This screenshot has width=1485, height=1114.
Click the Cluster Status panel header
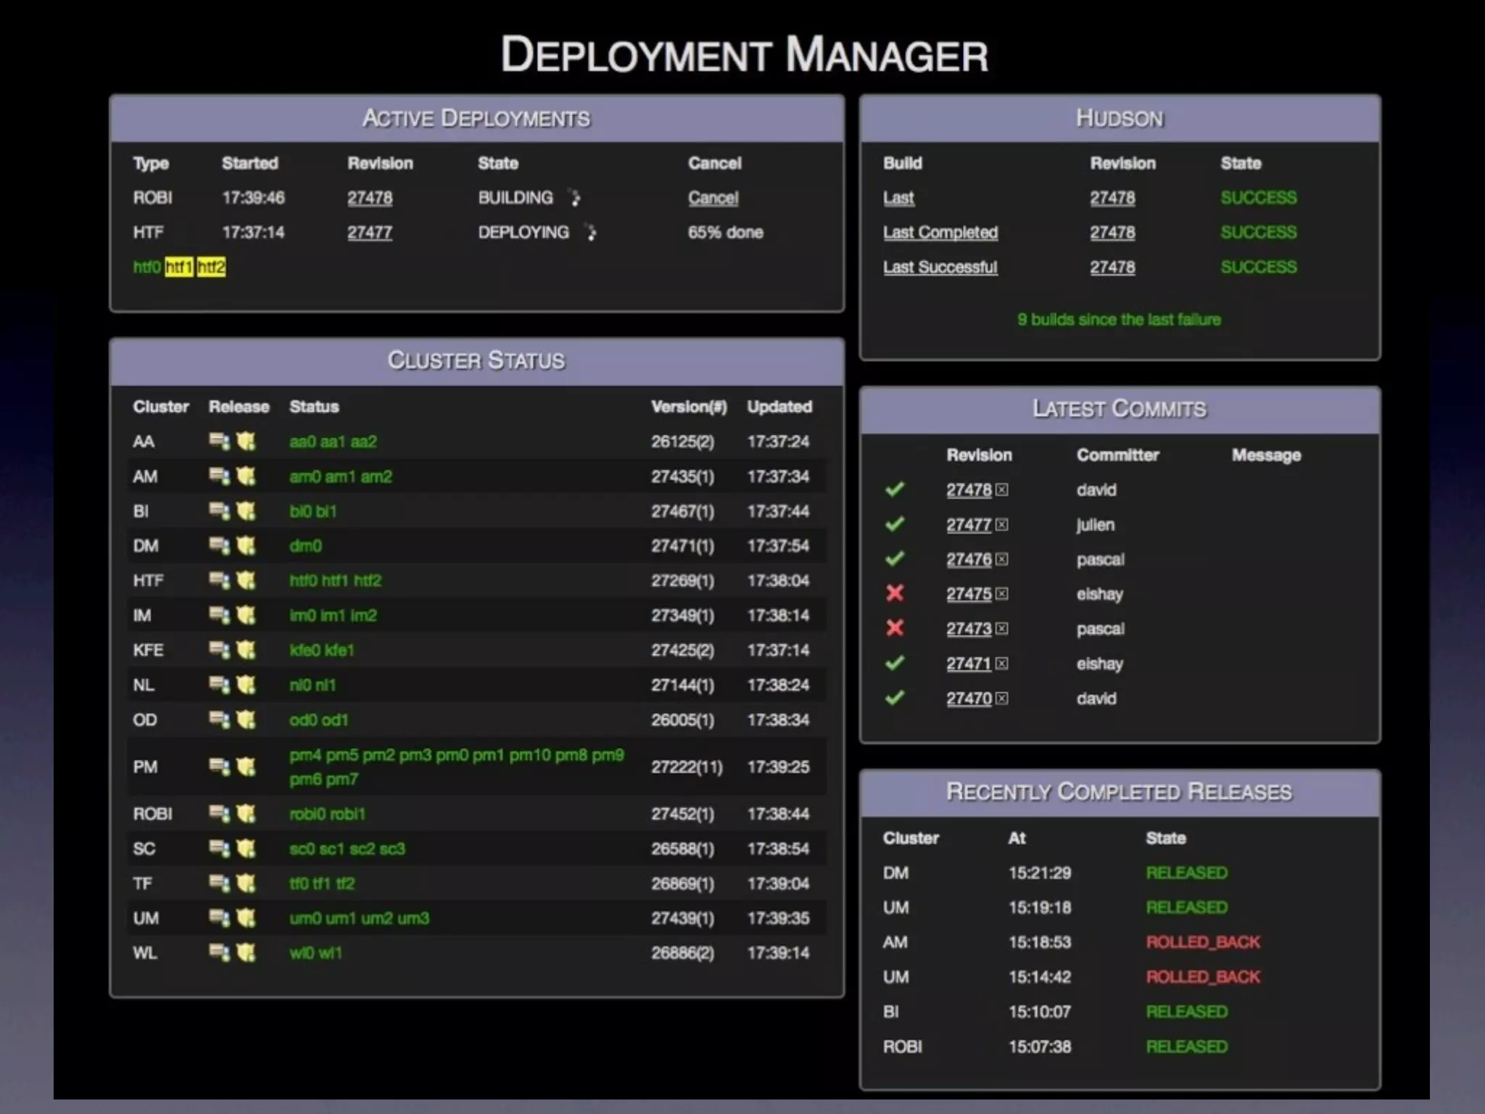pyautogui.click(x=476, y=360)
